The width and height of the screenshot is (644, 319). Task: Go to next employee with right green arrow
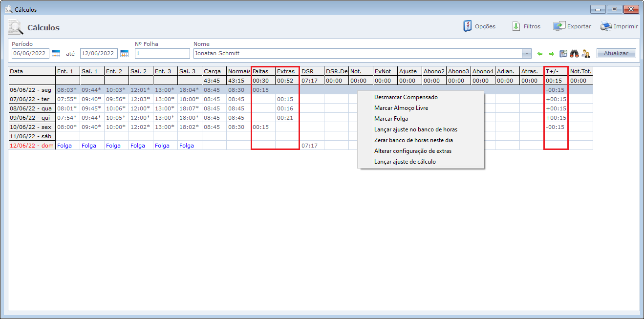pos(551,54)
